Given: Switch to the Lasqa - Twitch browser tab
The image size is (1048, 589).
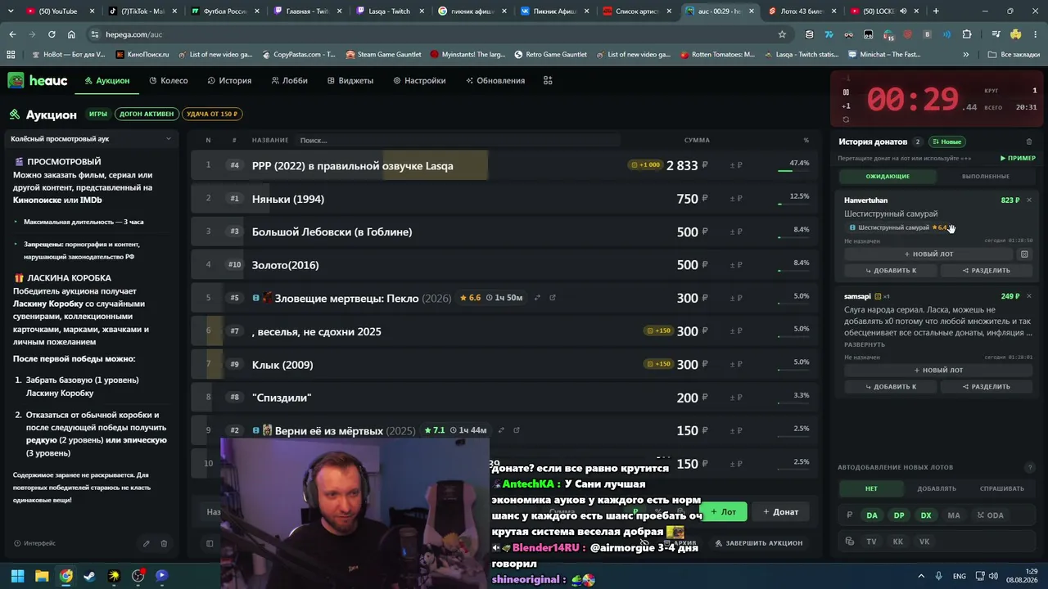Looking at the screenshot, I should pos(388,11).
